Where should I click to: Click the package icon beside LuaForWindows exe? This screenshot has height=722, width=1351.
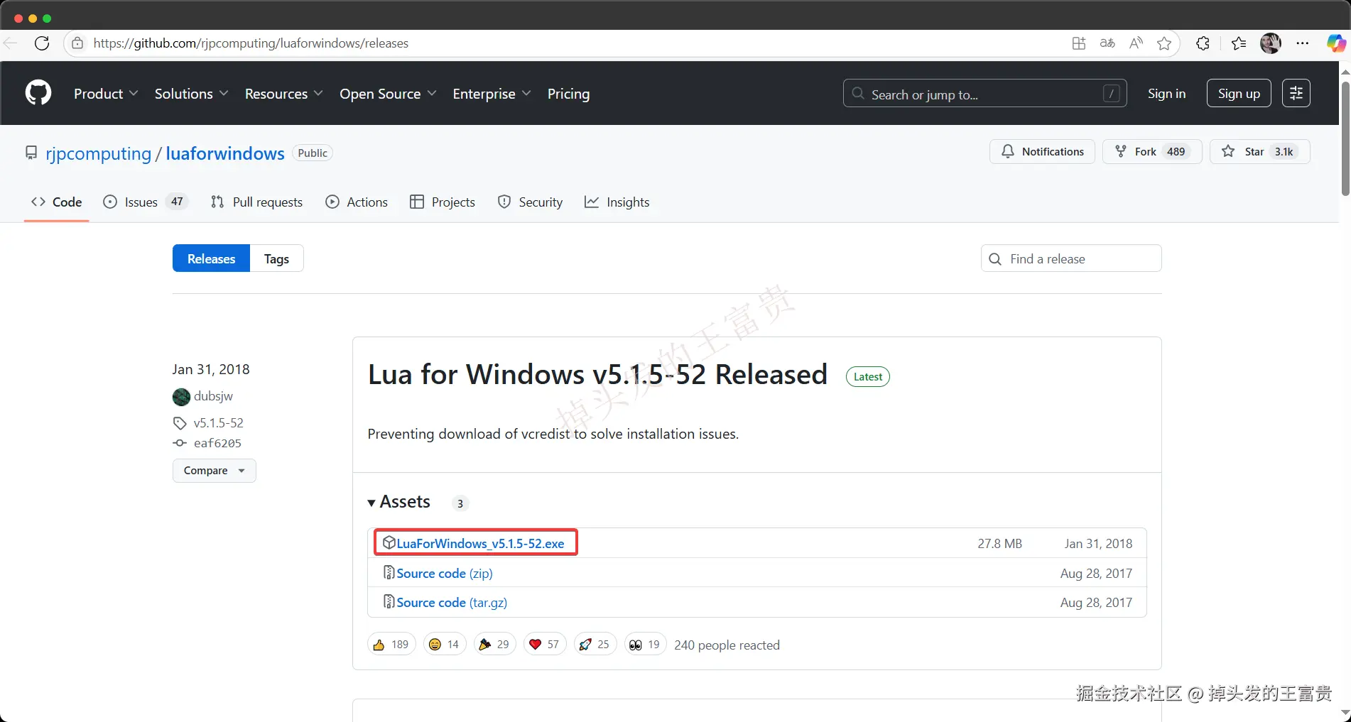point(389,543)
